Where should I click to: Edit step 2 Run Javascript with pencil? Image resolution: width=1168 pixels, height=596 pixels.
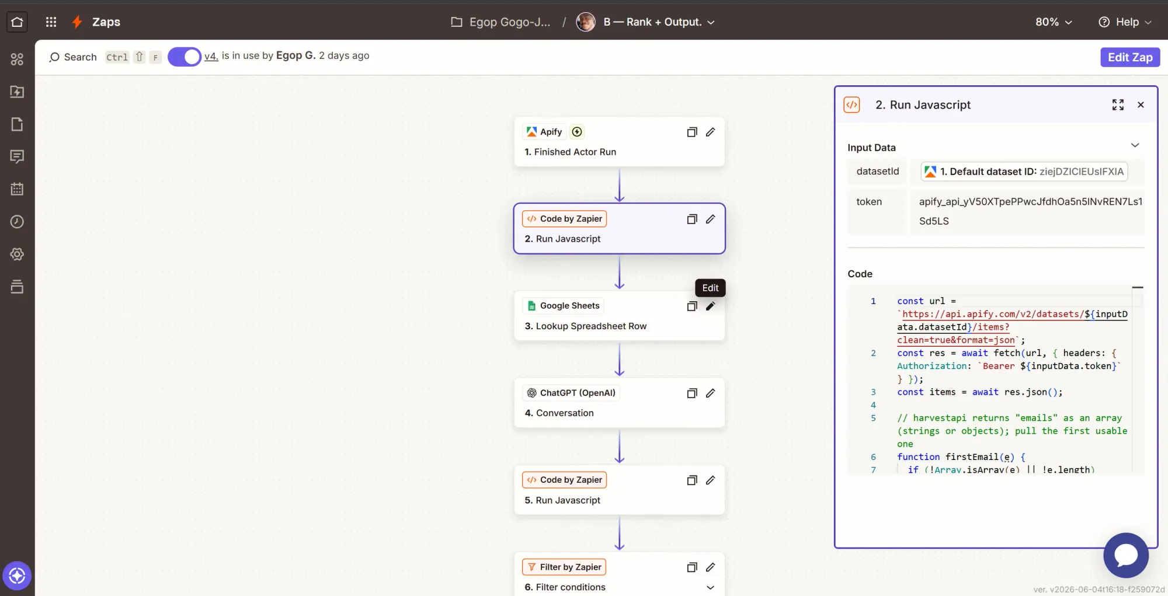click(710, 219)
